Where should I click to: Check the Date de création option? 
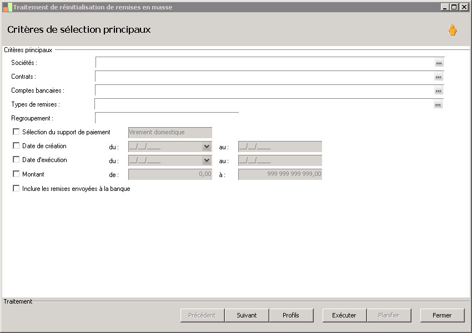coord(16,146)
